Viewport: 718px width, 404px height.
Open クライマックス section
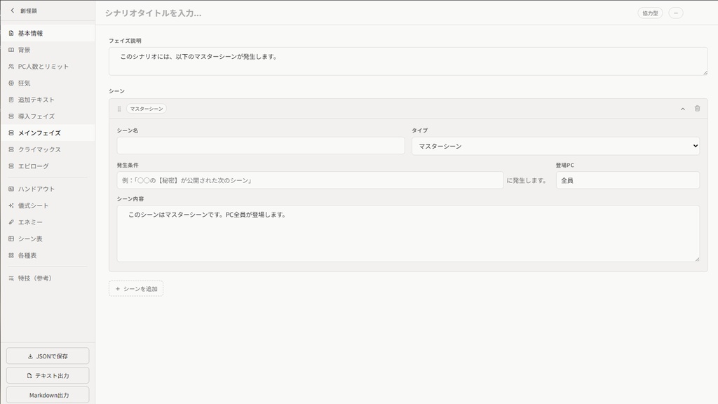click(x=48, y=149)
